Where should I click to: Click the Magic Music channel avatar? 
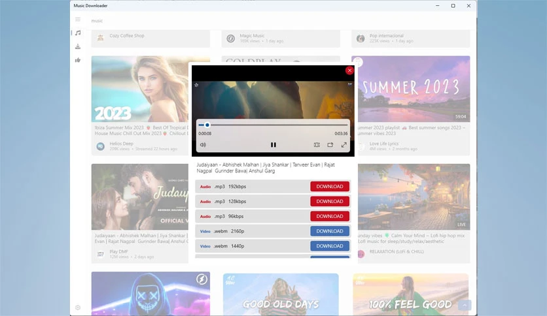[x=230, y=39]
